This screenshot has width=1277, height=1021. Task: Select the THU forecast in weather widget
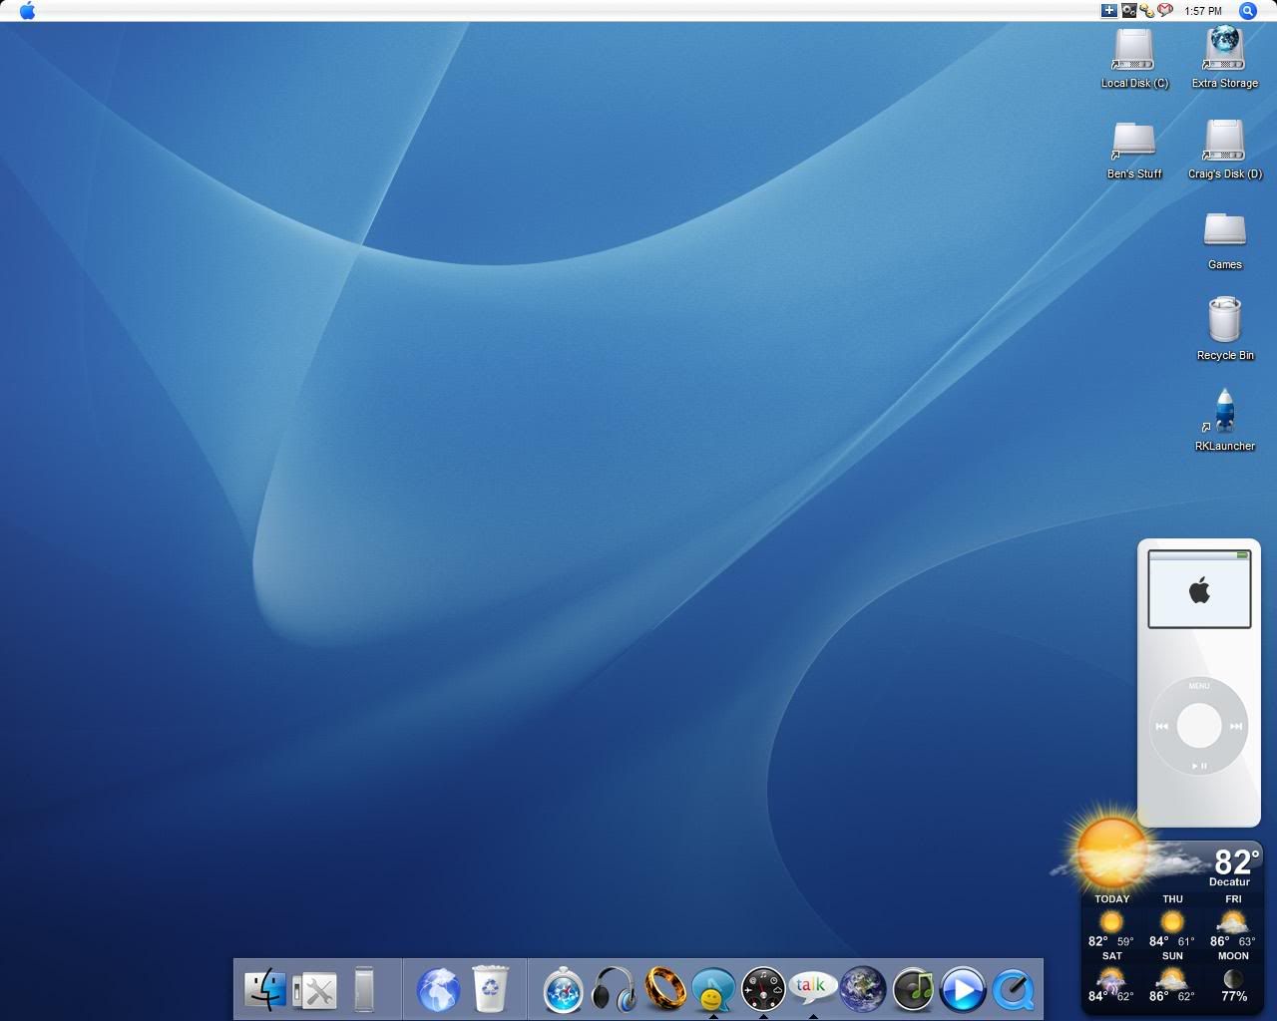(1172, 921)
